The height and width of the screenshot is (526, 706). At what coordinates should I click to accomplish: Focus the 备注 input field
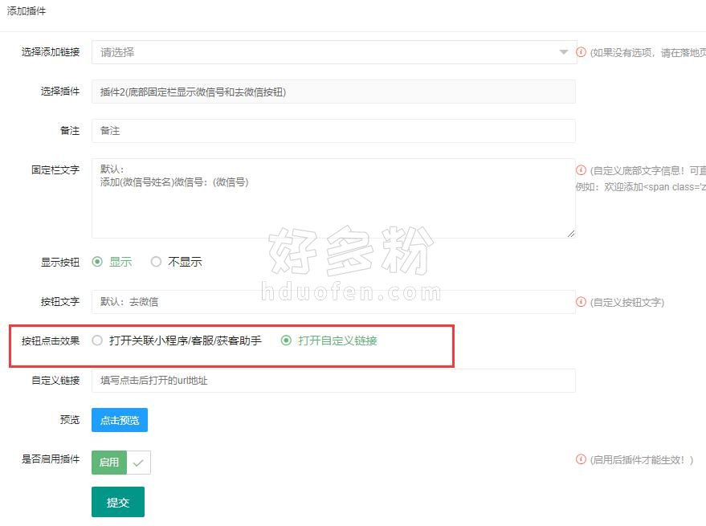click(x=333, y=131)
